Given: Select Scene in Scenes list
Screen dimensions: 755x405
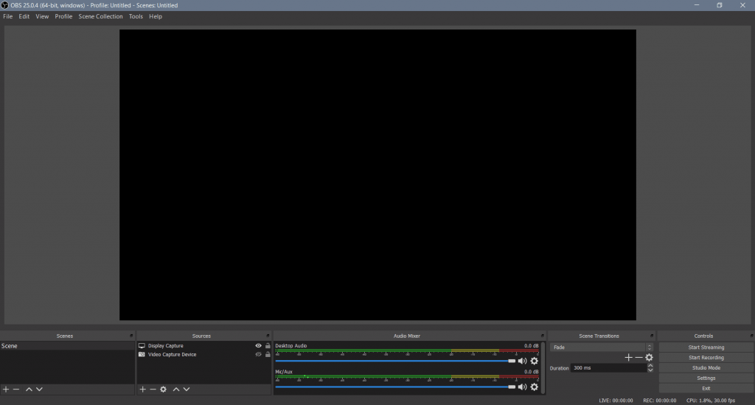Looking at the screenshot, I should point(67,346).
